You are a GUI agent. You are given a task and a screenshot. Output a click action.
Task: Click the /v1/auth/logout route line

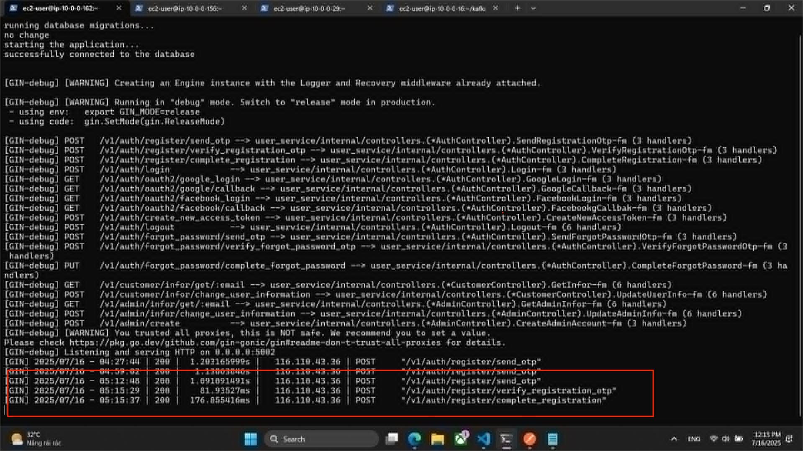(x=313, y=227)
